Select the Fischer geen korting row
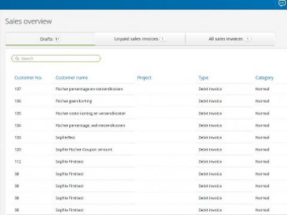This screenshot has height=215, width=287. (148, 101)
